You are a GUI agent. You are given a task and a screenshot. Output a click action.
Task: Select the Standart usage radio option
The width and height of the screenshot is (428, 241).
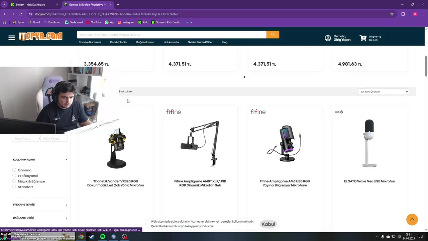[x=14, y=187]
